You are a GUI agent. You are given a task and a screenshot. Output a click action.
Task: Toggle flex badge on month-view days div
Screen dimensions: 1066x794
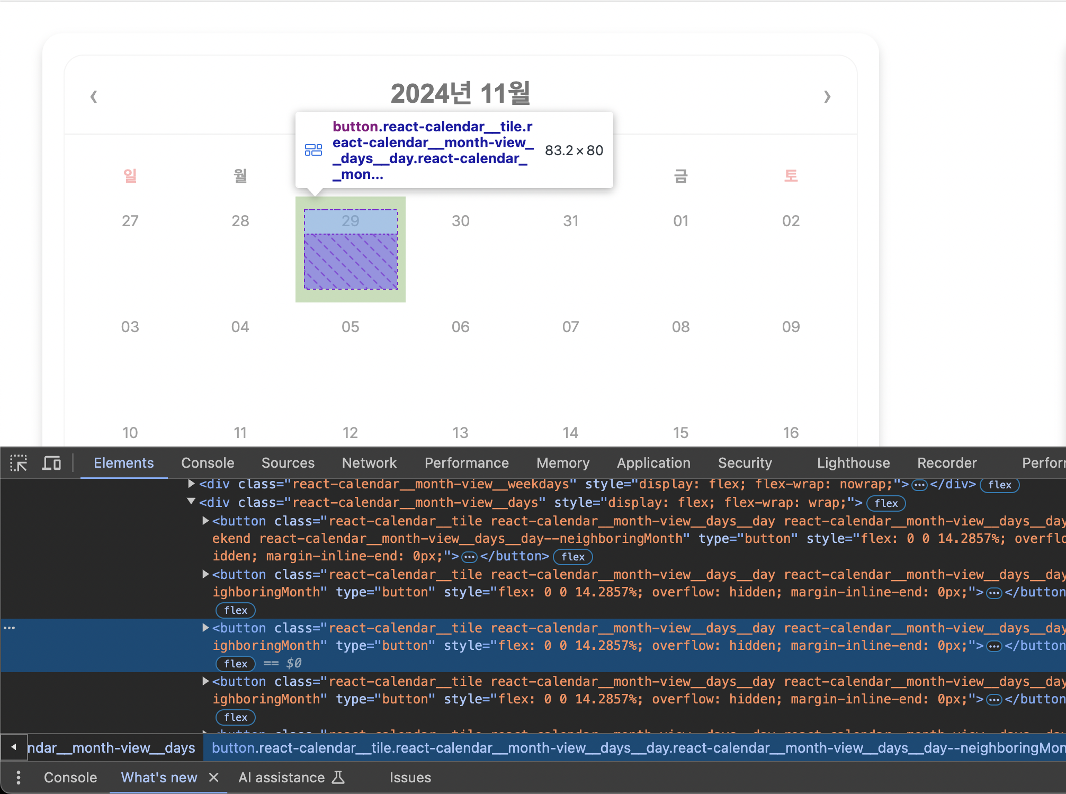[x=886, y=503]
